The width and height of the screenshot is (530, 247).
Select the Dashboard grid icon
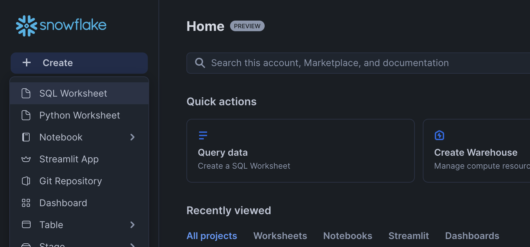[x=26, y=203]
